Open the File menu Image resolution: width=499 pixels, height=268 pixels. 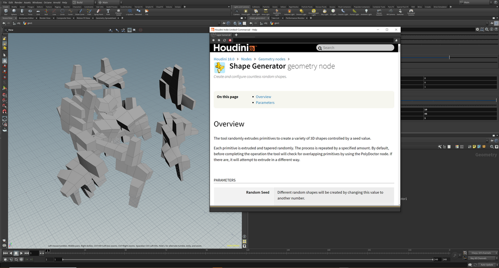coord(5,2)
